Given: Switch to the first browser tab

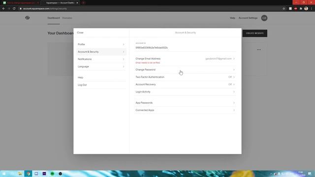Looking at the screenshot, I should (x=21, y=3).
